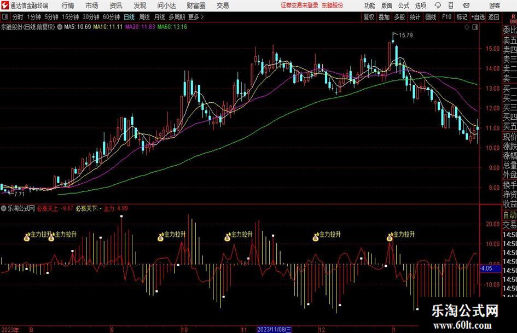
Task: Open the 功能 menu
Action: (370, 5)
